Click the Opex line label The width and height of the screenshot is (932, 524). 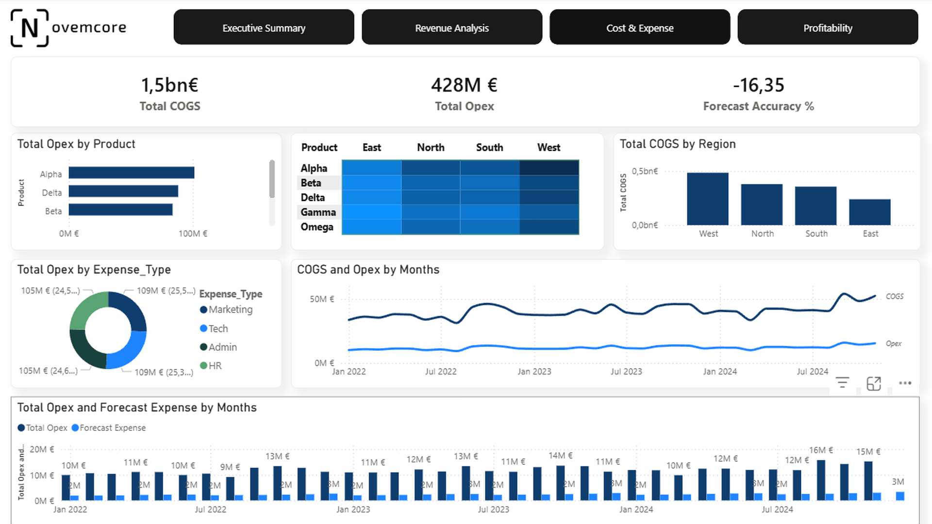tap(894, 344)
